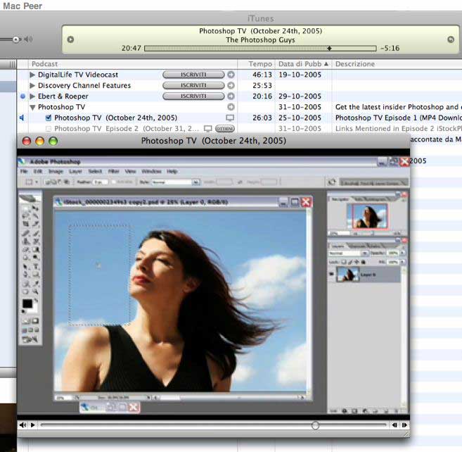The width and height of the screenshot is (462, 452).
Task: Play the video with the player's play button
Action: click(33, 425)
